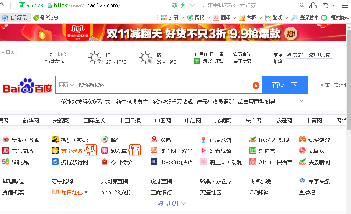This screenshot has height=214, width=351.
Task: Click the green refresh circle icon
Action: pyautogui.click(x=175, y=5)
